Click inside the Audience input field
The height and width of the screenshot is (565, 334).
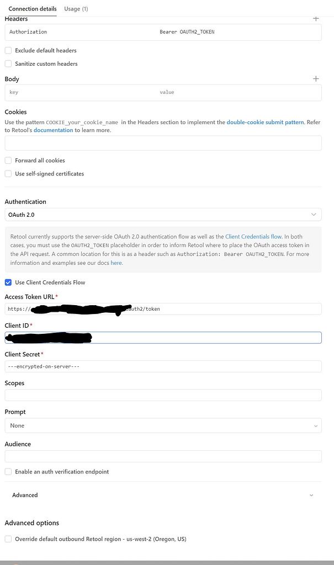point(163,456)
